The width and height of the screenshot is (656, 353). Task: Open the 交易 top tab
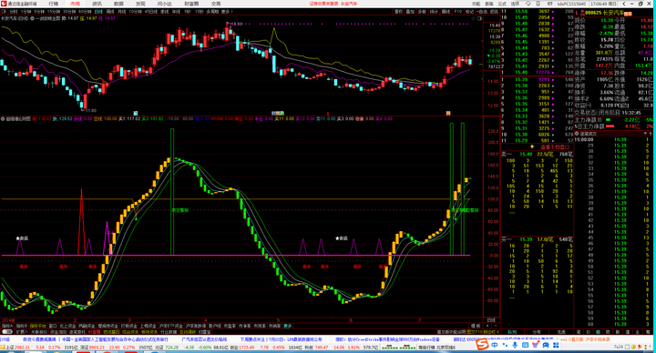(x=216, y=4)
